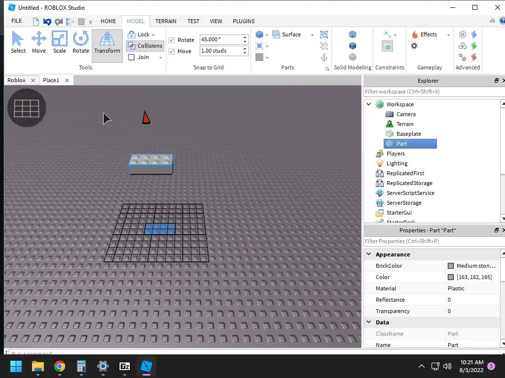Screen dimensions: 505x378
Task: Toggle the Anchor icon
Action: (x=324, y=57)
